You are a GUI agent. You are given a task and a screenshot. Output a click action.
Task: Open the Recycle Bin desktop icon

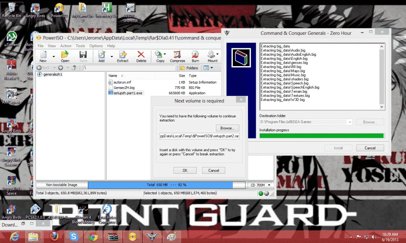[12, 10]
